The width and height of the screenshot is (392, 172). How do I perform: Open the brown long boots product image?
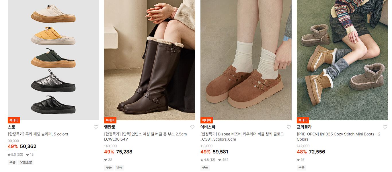[150, 60]
